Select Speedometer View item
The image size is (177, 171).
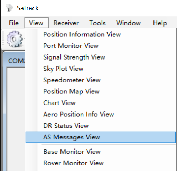[x=101, y=80]
